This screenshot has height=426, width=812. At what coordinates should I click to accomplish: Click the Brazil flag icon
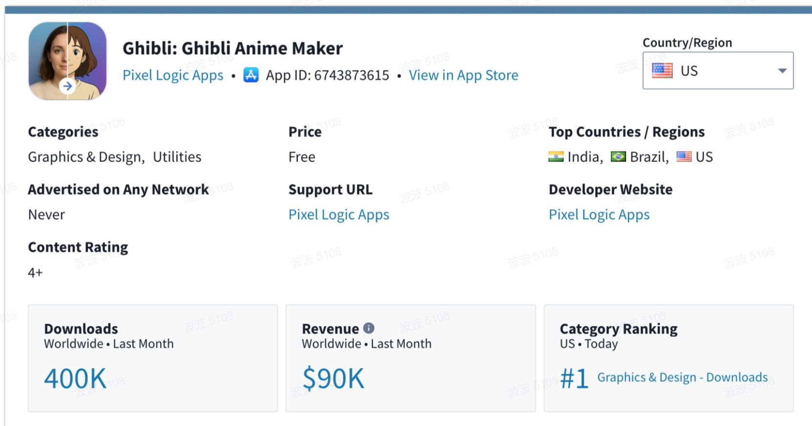point(618,157)
